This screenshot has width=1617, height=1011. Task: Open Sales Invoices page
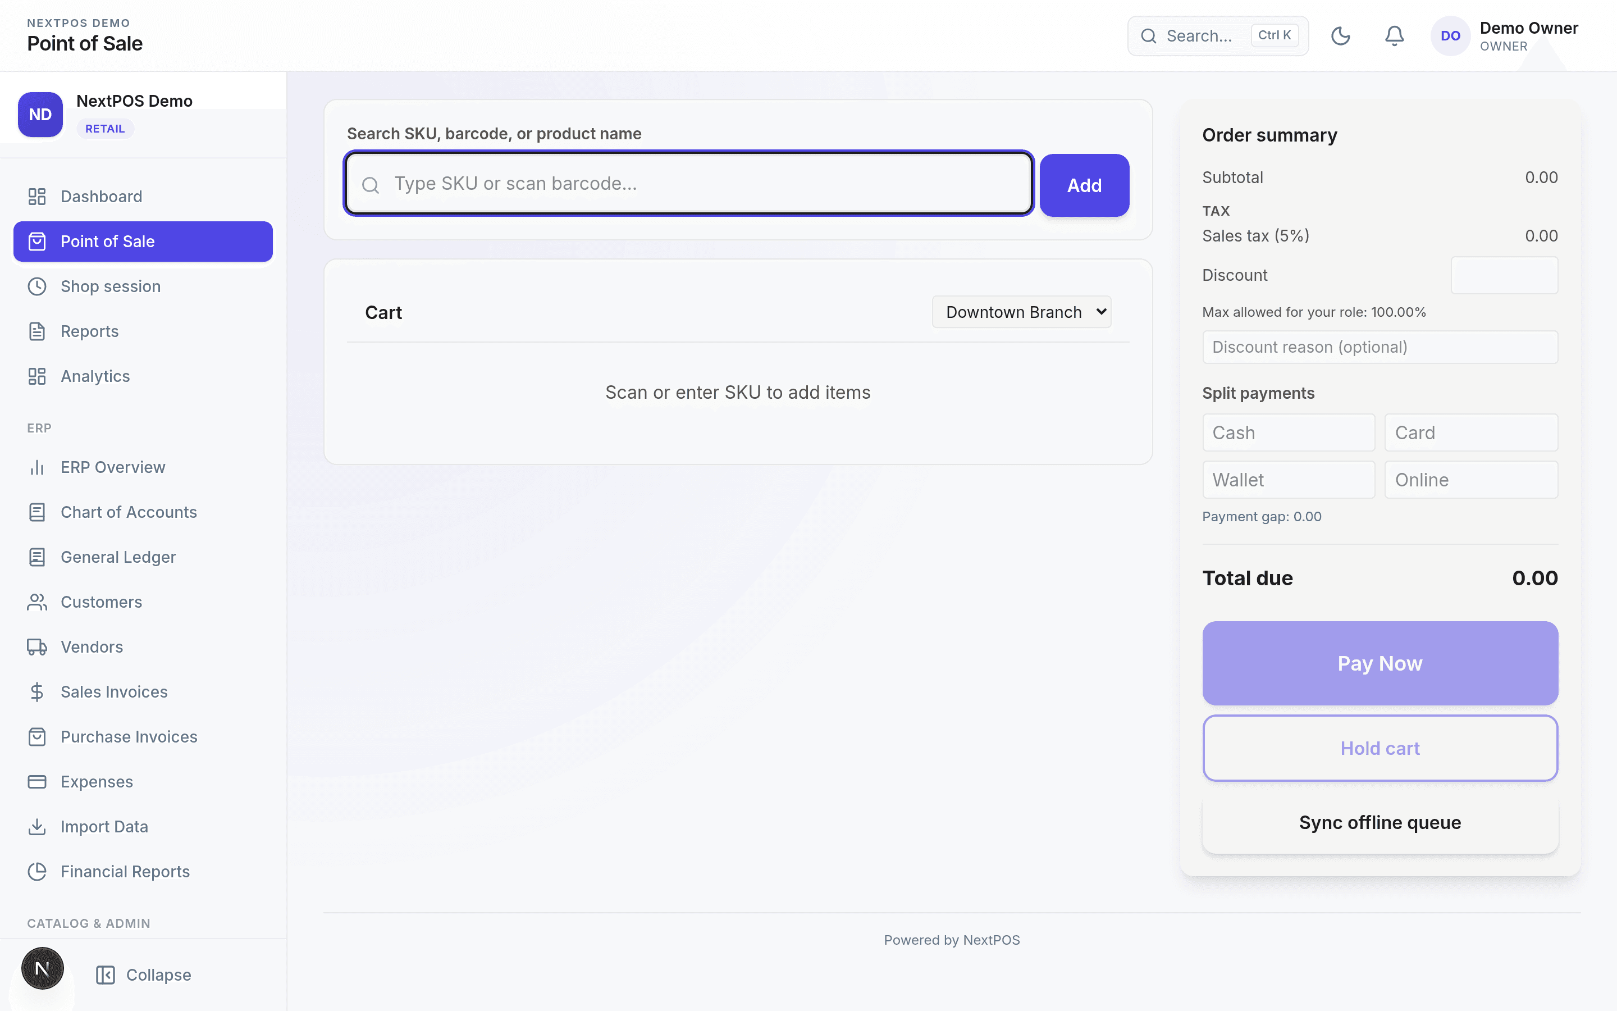pos(143,691)
